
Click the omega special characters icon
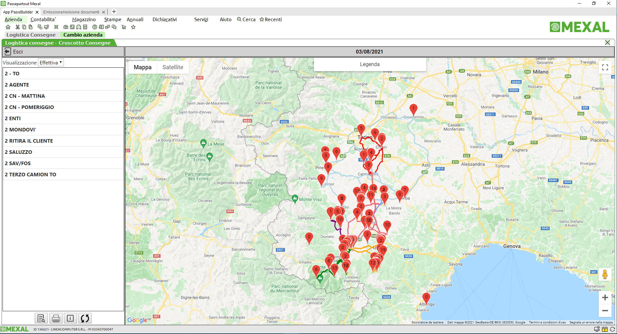[79, 27]
